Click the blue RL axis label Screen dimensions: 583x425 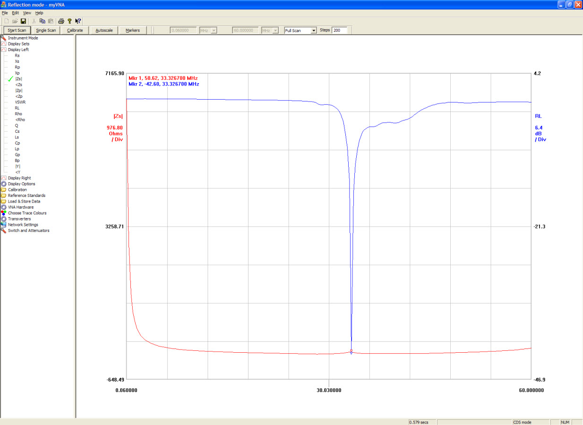click(x=538, y=116)
